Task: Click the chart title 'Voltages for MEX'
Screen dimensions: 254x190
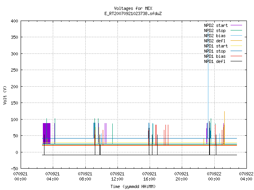Action: tap(133, 8)
